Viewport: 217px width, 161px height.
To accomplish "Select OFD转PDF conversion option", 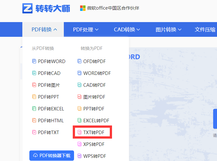I will pos(92,61).
